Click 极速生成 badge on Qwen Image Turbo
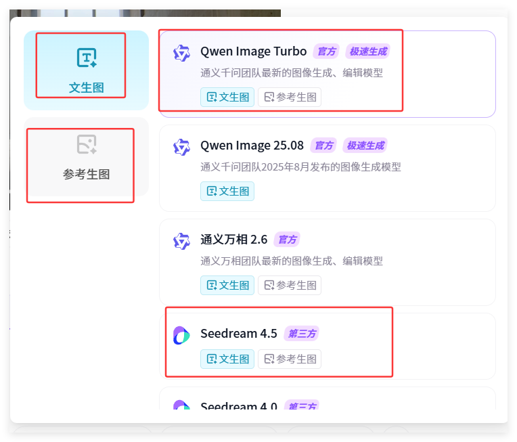Viewport: 517px width, 442px height. [x=368, y=51]
